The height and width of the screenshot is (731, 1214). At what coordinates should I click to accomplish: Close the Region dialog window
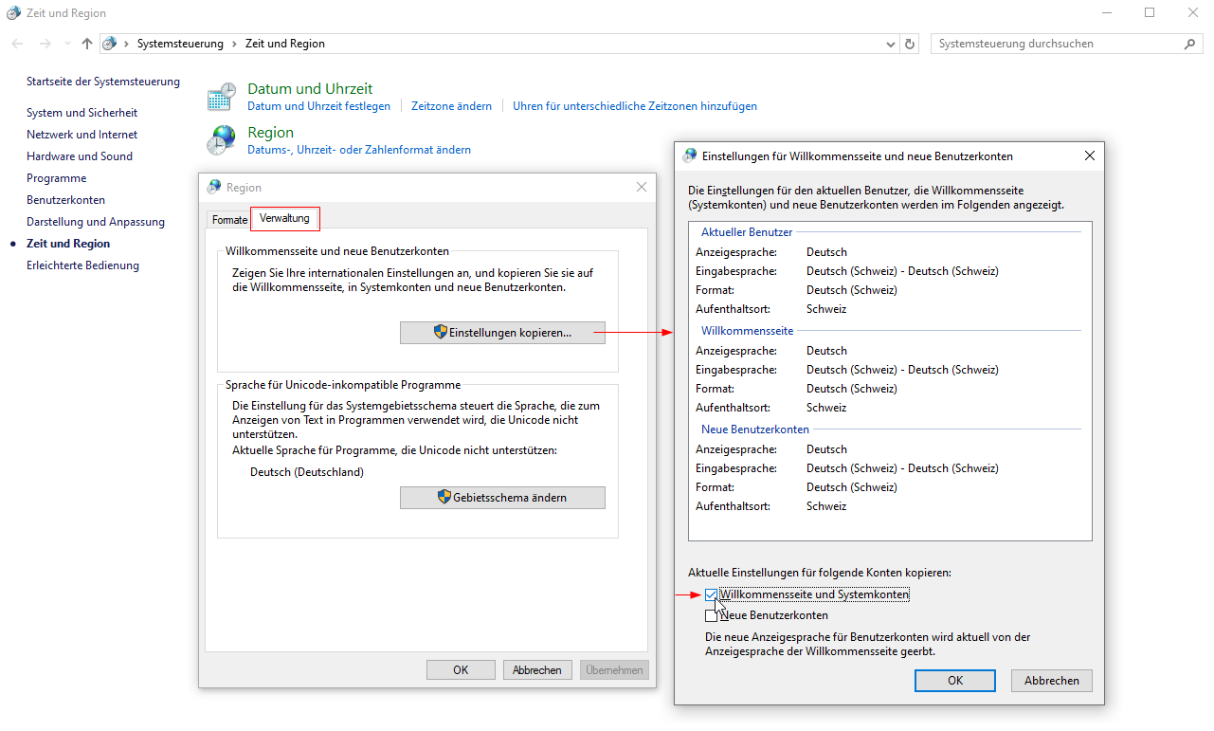pyautogui.click(x=642, y=187)
